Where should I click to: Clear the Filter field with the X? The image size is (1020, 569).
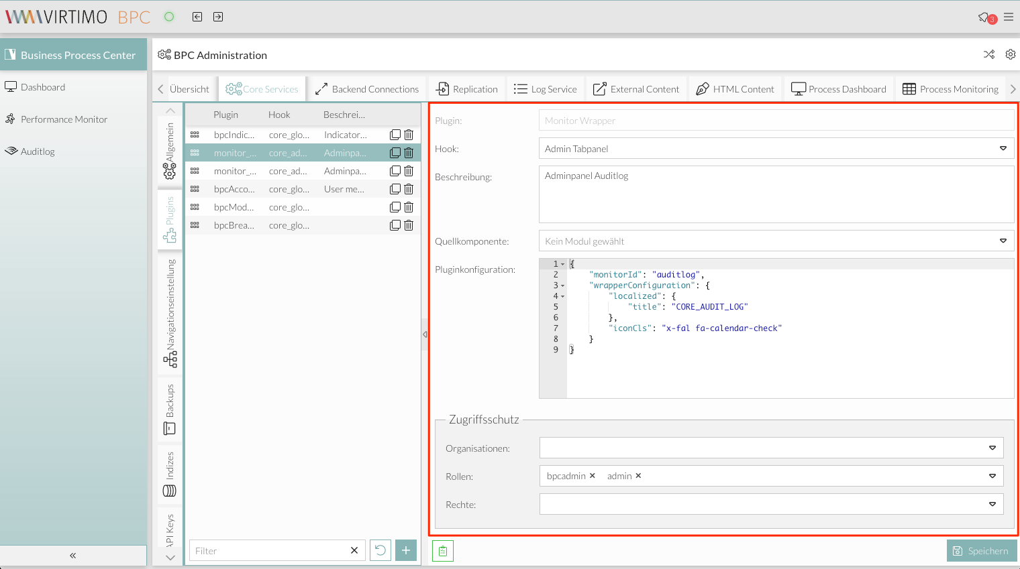[354, 550]
